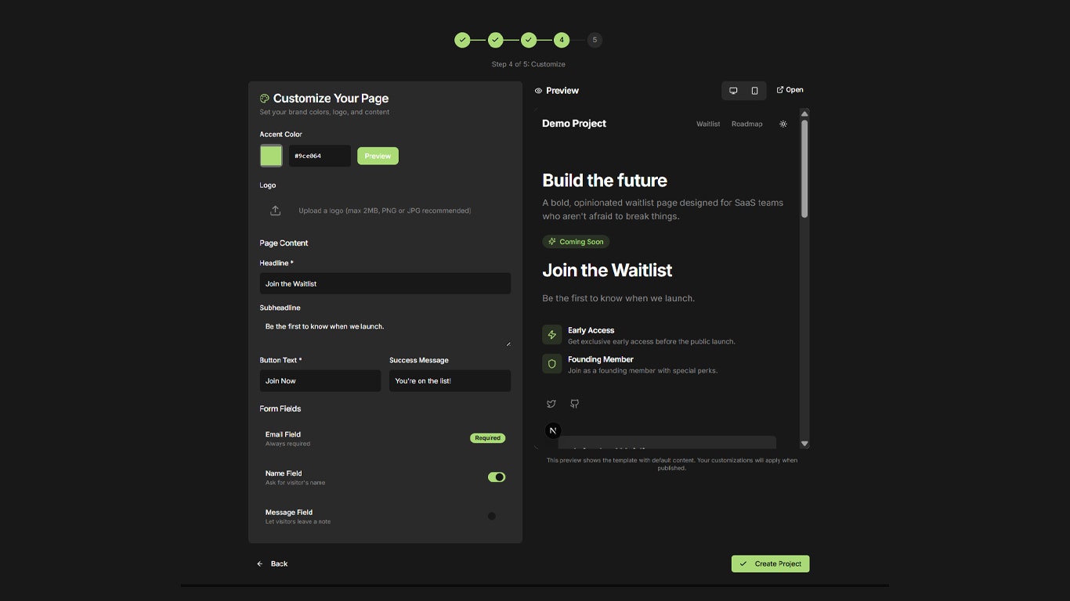Viewport: 1070px width, 601px height.
Task: Open the Roadmap tab in preview
Action: (x=746, y=123)
